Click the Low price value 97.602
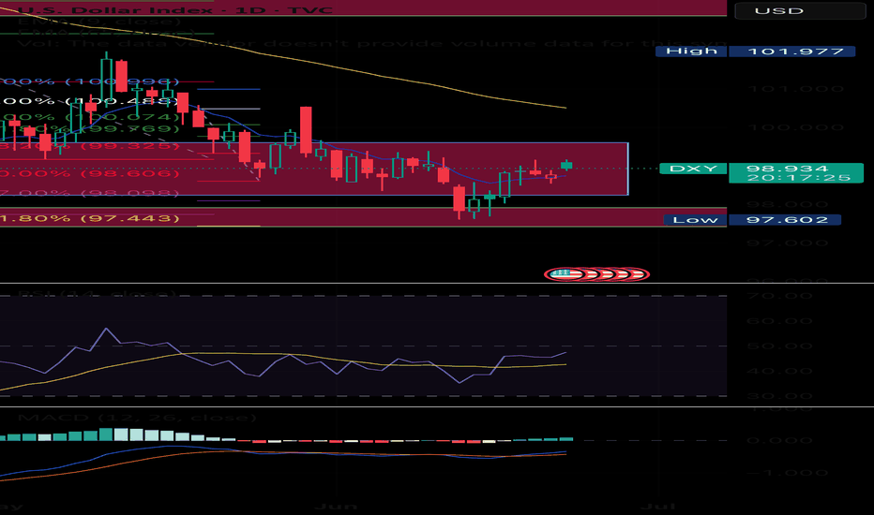Image resolution: width=874 pixels, height=515 pixels. 785,220
